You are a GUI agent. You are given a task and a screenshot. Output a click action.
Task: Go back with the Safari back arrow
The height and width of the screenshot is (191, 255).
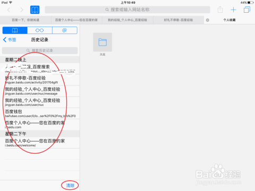pos(8,10)
